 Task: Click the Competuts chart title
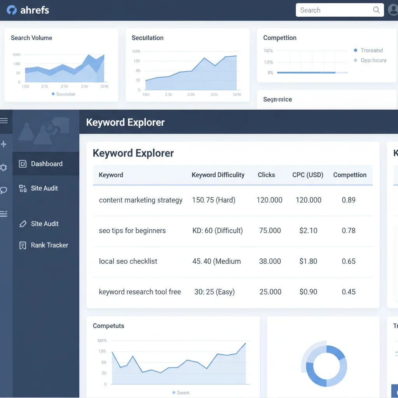(108, 326)
